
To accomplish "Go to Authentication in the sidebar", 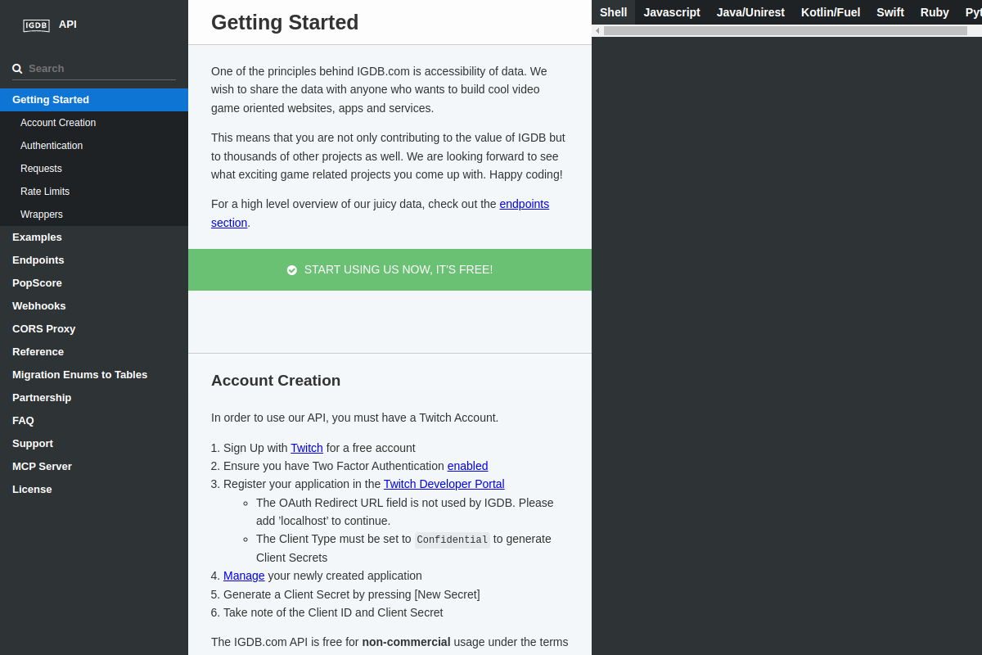I will tap(94, 146).
